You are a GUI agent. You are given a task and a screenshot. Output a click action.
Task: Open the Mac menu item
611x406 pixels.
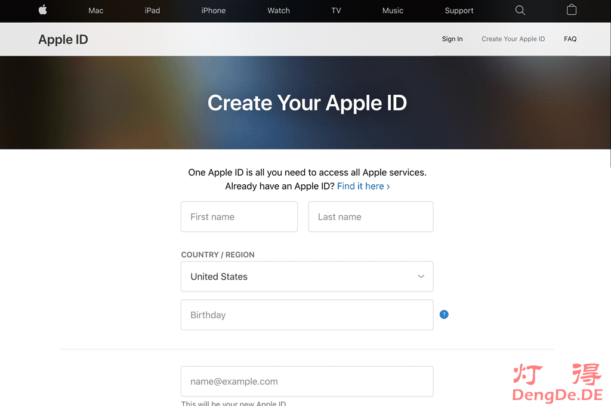pos(95,11)
